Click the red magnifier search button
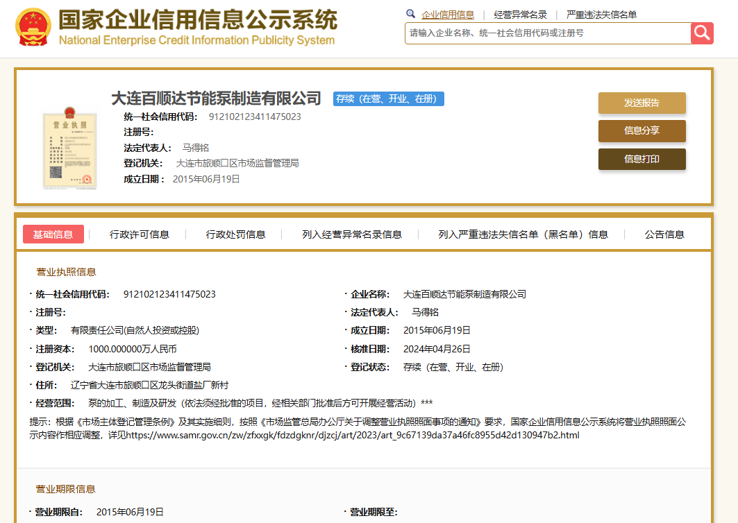 click(702, 33)
